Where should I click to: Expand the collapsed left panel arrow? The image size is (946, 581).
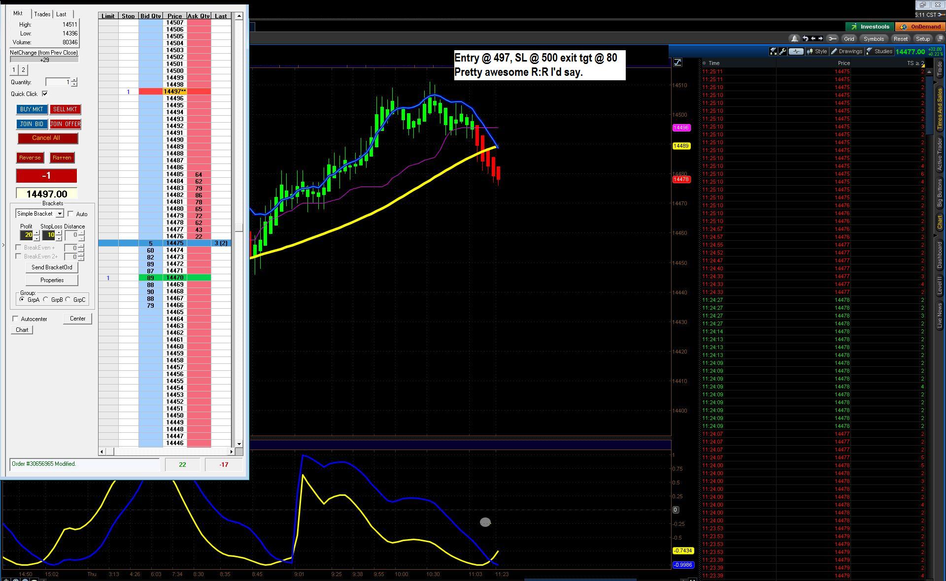3,245
